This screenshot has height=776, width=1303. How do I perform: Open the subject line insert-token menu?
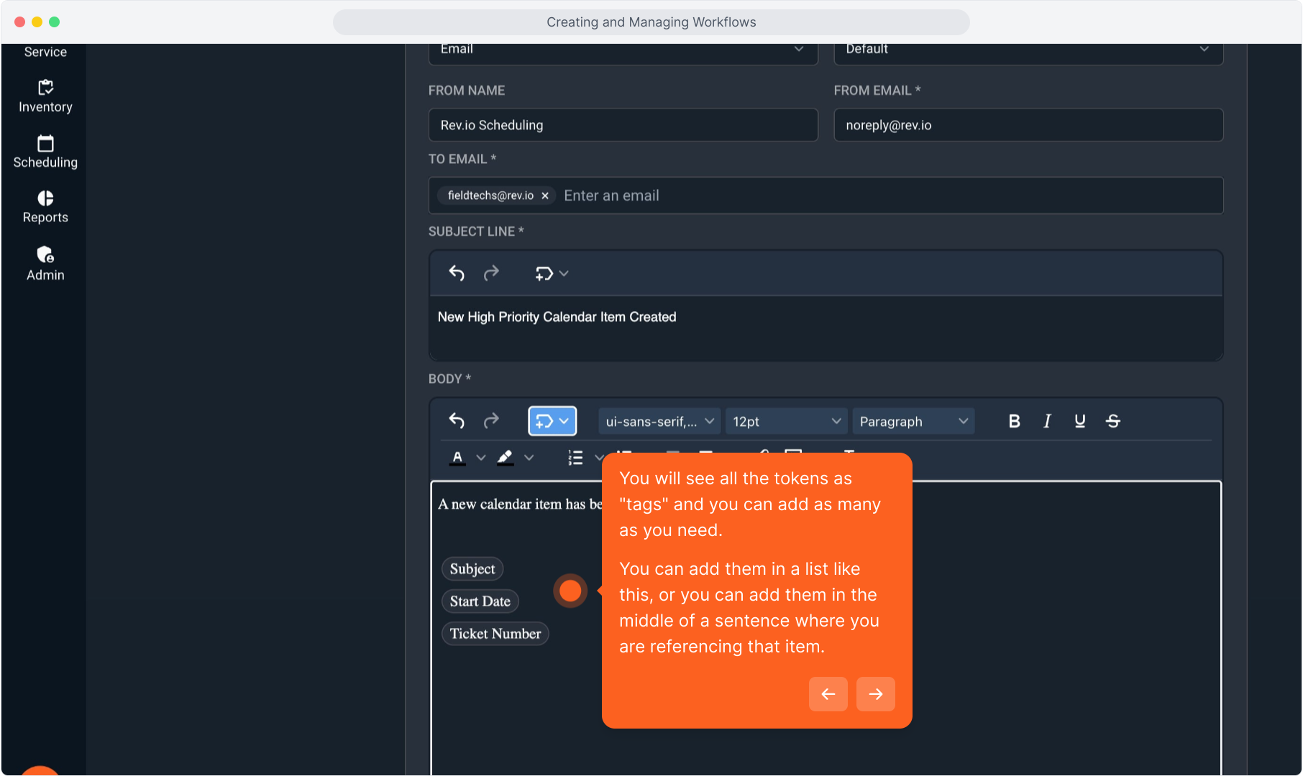(552, 273)
